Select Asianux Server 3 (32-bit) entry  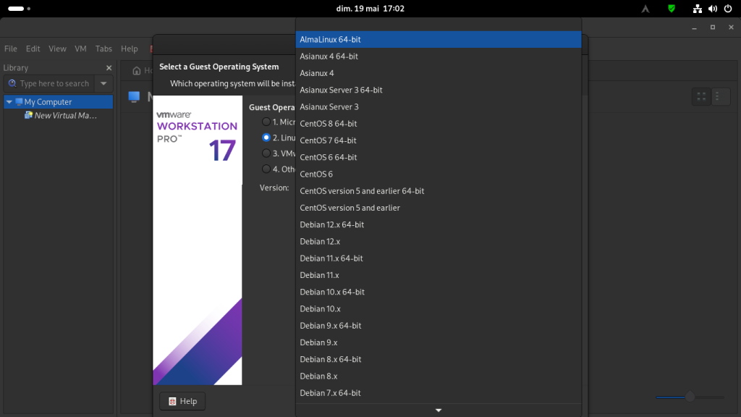point(438,107)
